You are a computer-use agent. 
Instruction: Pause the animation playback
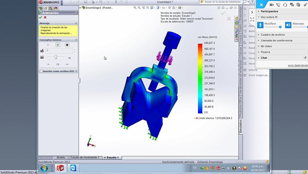58,45
